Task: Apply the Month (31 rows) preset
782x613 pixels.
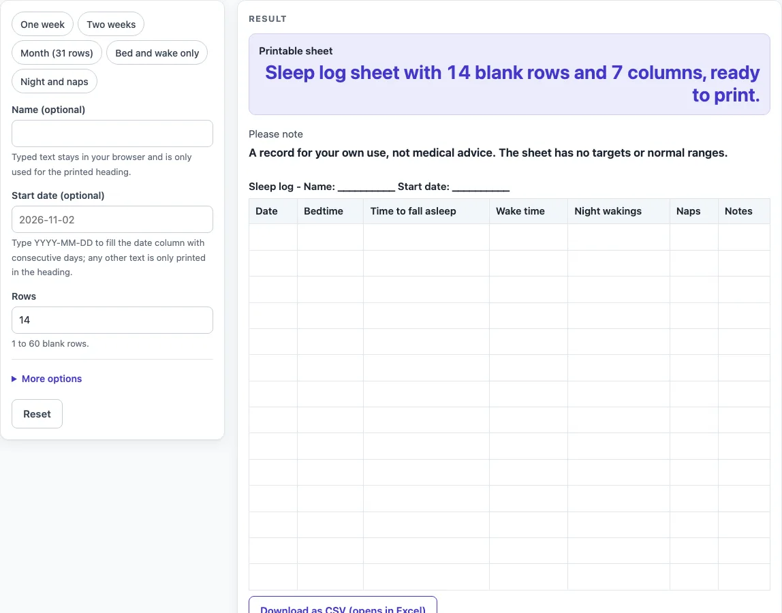Action: pos(57,53)
